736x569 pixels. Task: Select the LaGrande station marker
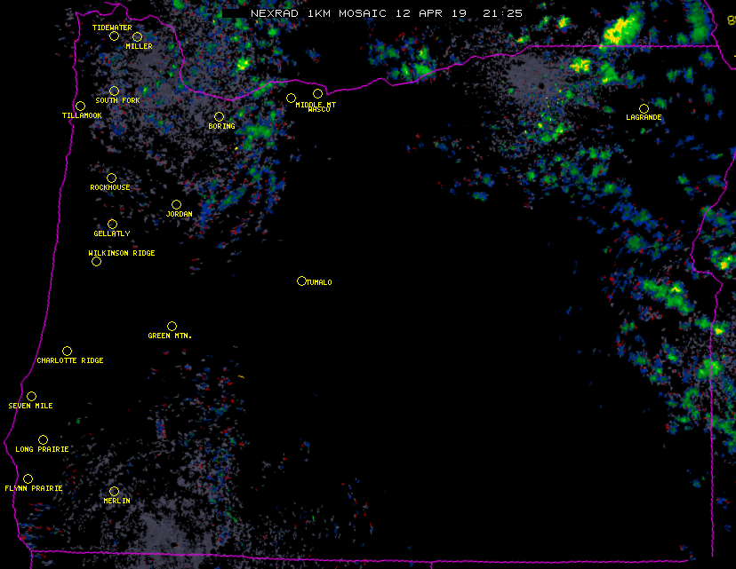tap(644, 108)
